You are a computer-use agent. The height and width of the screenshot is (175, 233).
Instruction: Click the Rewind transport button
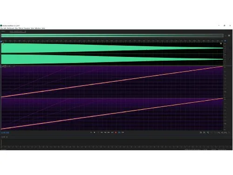(105, 133)
